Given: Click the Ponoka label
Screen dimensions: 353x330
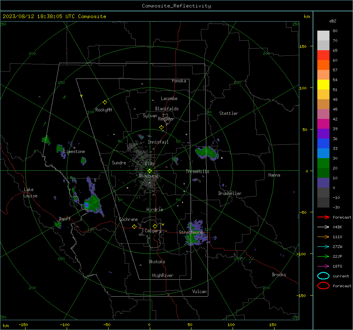Looking at the screenshot, I should pos(179,81).
